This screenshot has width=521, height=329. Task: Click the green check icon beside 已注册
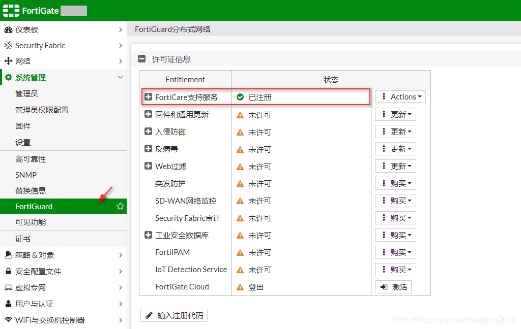point(240,97)
